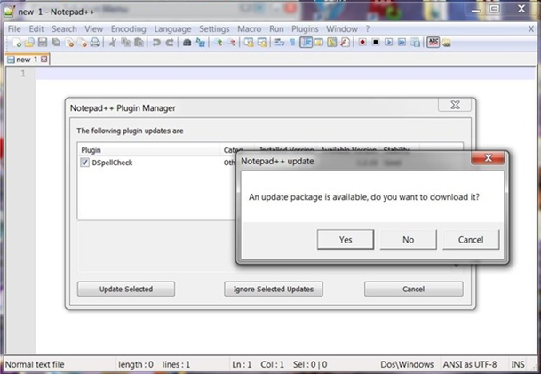Click the Paste clipboard icon
Screen dimensions: 541x374
(x=139, y=43)
